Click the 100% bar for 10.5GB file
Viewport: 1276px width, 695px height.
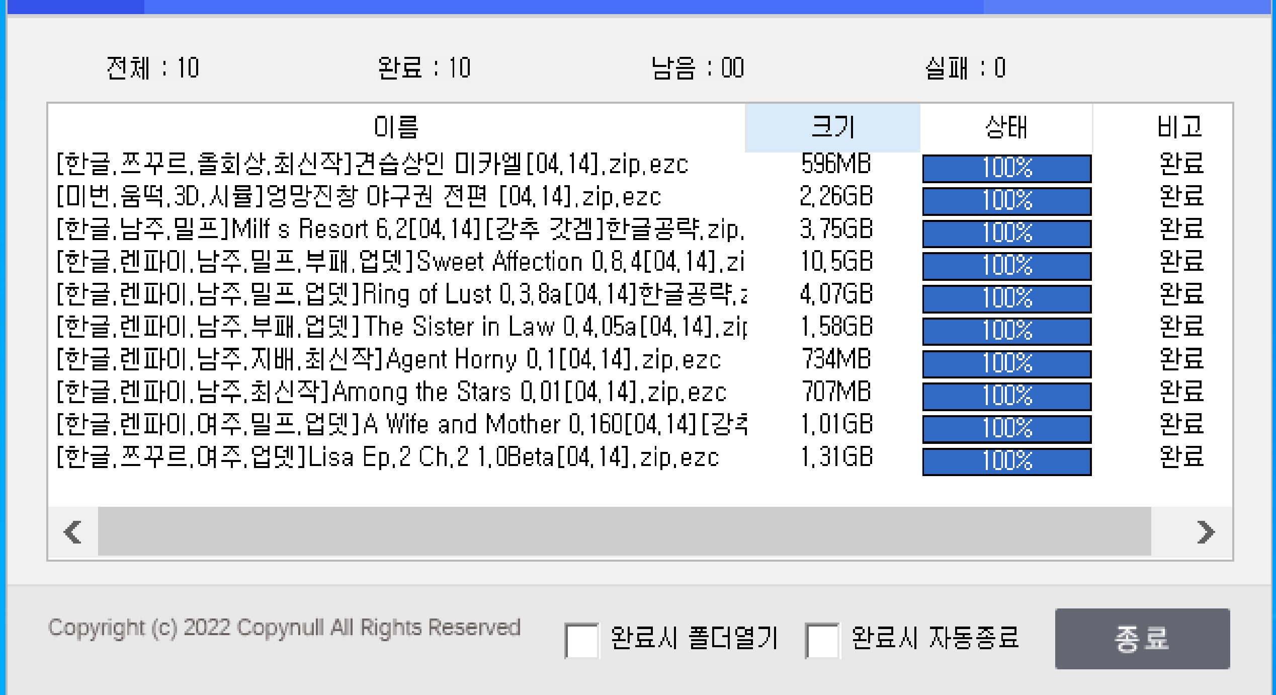click(1006, 266)
